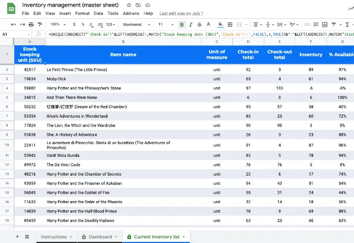Open the Help menu
The image size is (354, 243).
click(148, 13)
